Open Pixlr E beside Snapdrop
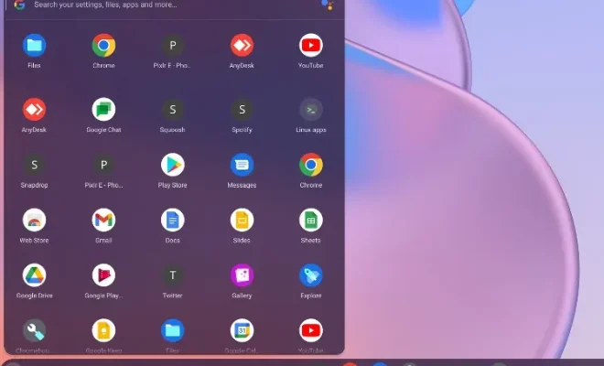Viewport: 604px width, 366px height. tap(103, 165)
